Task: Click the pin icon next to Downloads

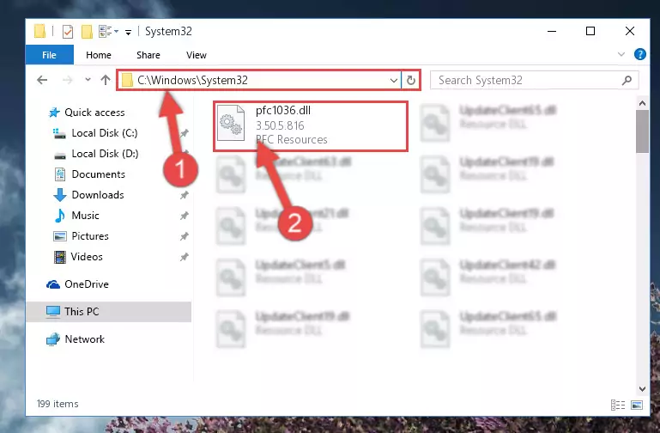Action: 184,195
